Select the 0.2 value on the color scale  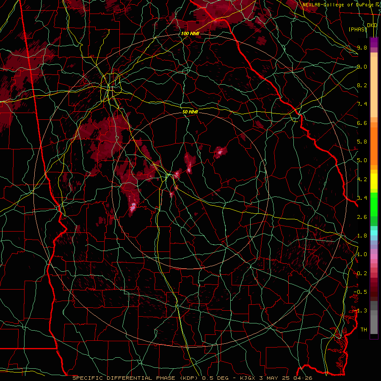click(x=362, y=273)
